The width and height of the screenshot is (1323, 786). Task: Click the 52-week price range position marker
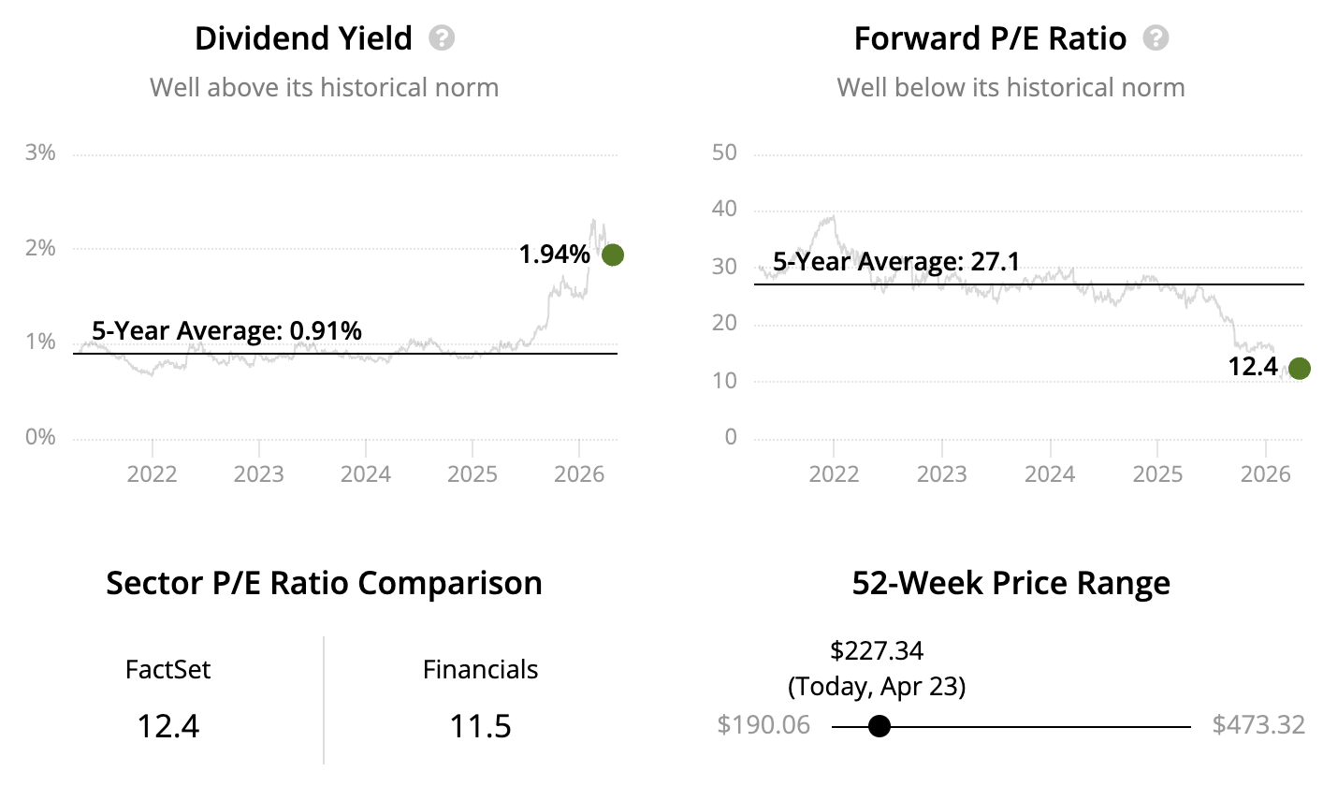click(x=879, y=726)
